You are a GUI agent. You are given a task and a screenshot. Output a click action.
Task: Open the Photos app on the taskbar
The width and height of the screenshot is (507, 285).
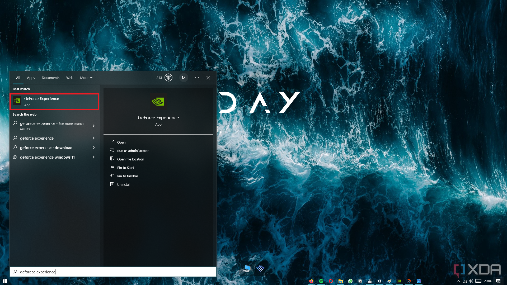(419, 281)
